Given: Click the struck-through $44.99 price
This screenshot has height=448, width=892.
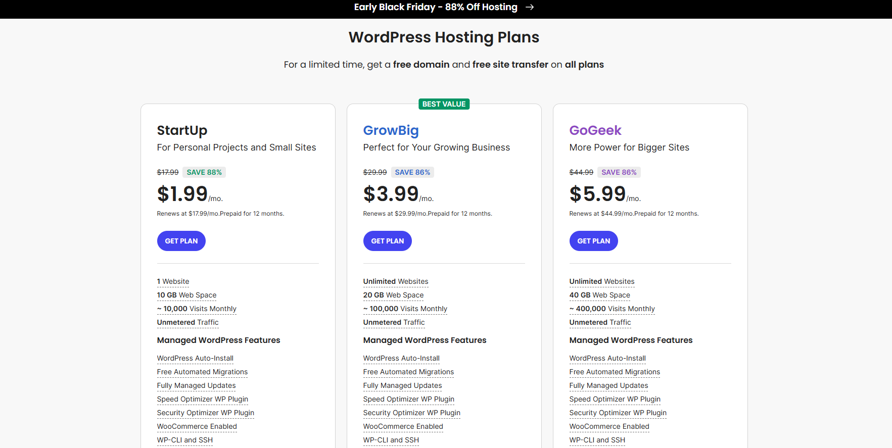Looking at the screenshot, I should pos(581,172).
